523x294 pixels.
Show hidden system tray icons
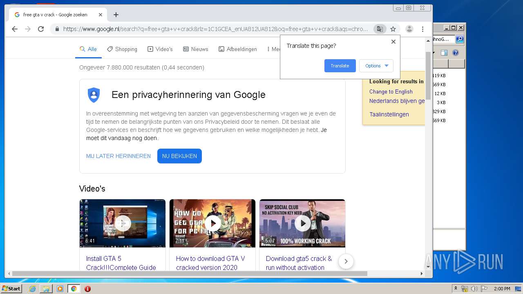click(x=456, y=289)
